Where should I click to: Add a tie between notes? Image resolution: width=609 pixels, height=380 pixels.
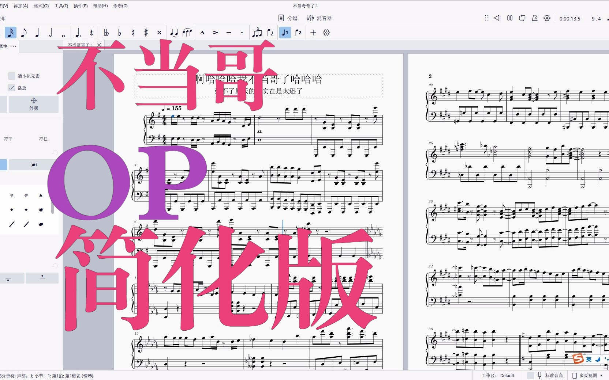tap(174, 33)
